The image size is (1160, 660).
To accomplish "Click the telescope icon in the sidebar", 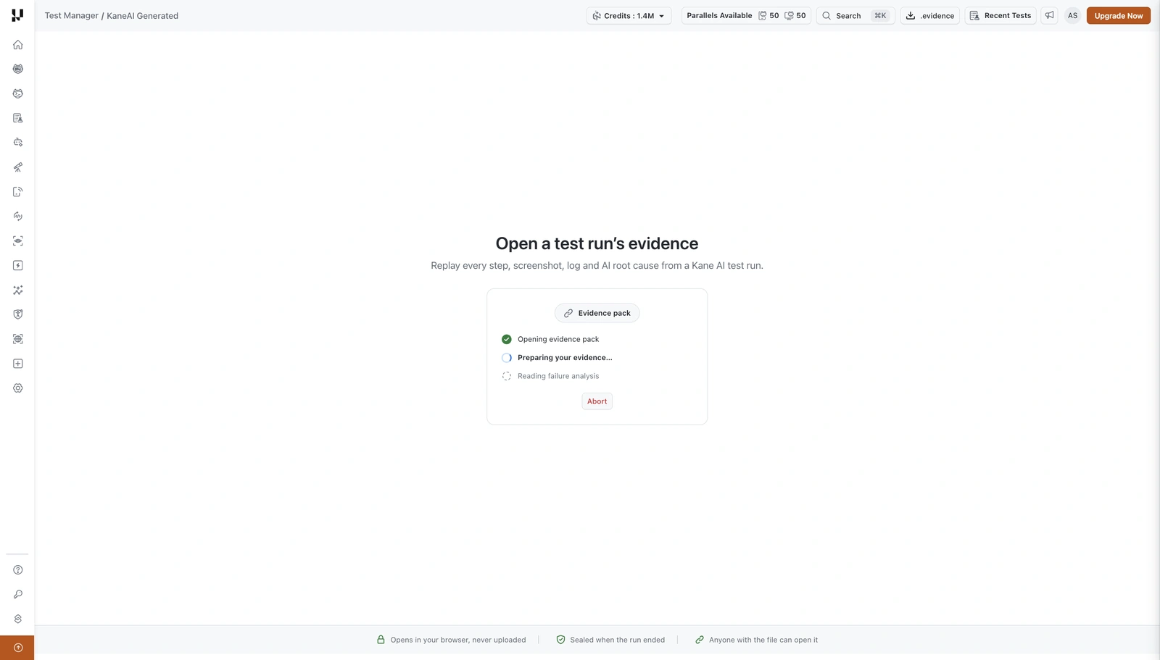I will (18, 167).
